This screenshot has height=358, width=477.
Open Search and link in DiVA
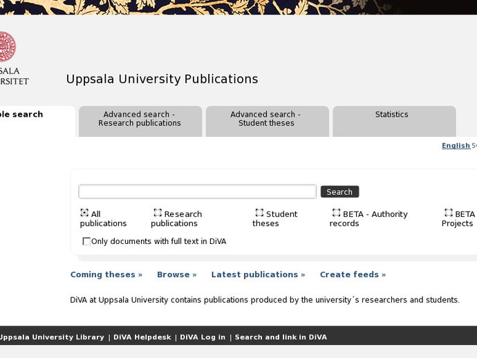pyautogui.click(x=281, y=337)
